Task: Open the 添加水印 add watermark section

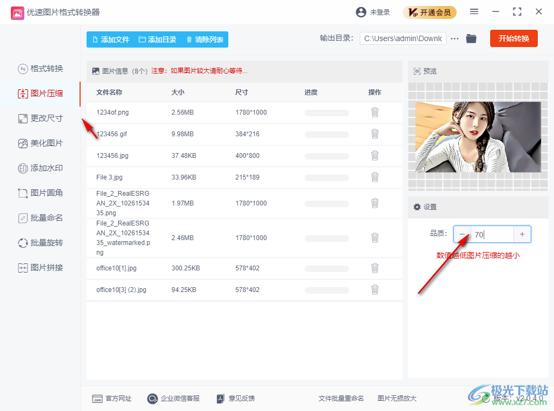Action: pos(41,168)
